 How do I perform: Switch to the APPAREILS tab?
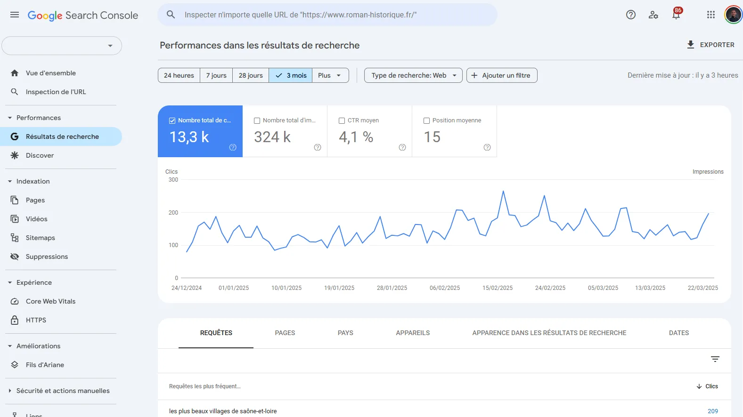click(x=413, y=333)
